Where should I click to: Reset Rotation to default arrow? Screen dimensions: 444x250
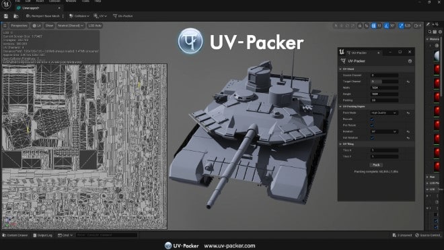tap(408, 131)
